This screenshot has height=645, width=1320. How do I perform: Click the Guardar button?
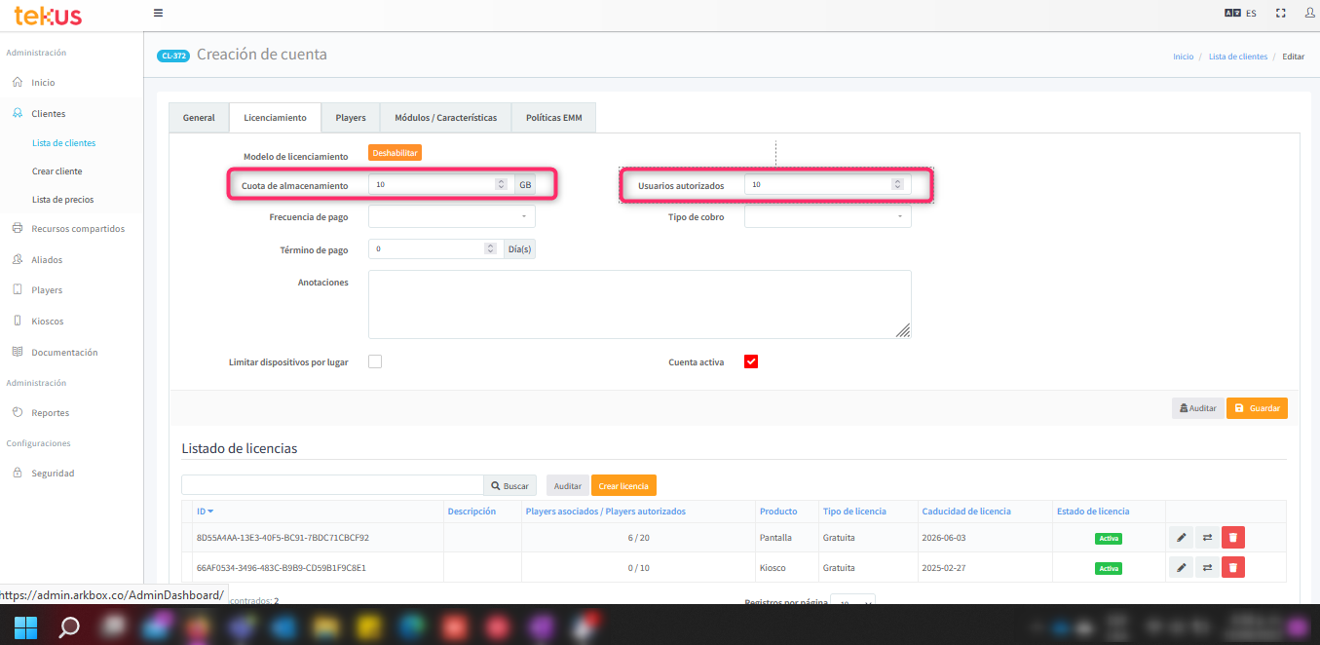(x=1257, y=408)
